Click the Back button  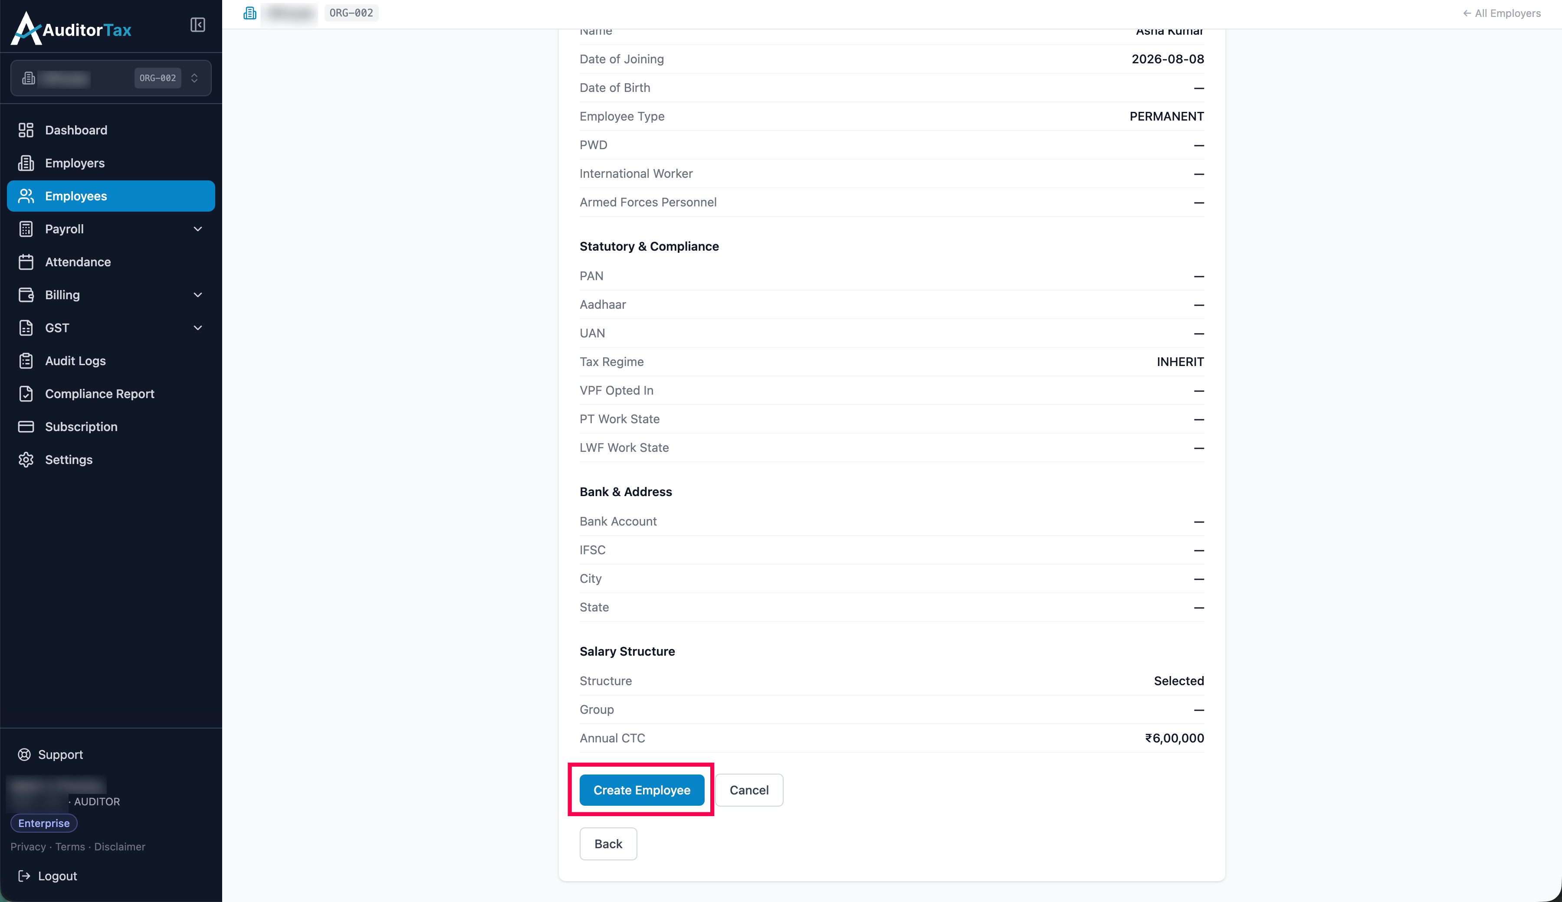coord(608,844)
